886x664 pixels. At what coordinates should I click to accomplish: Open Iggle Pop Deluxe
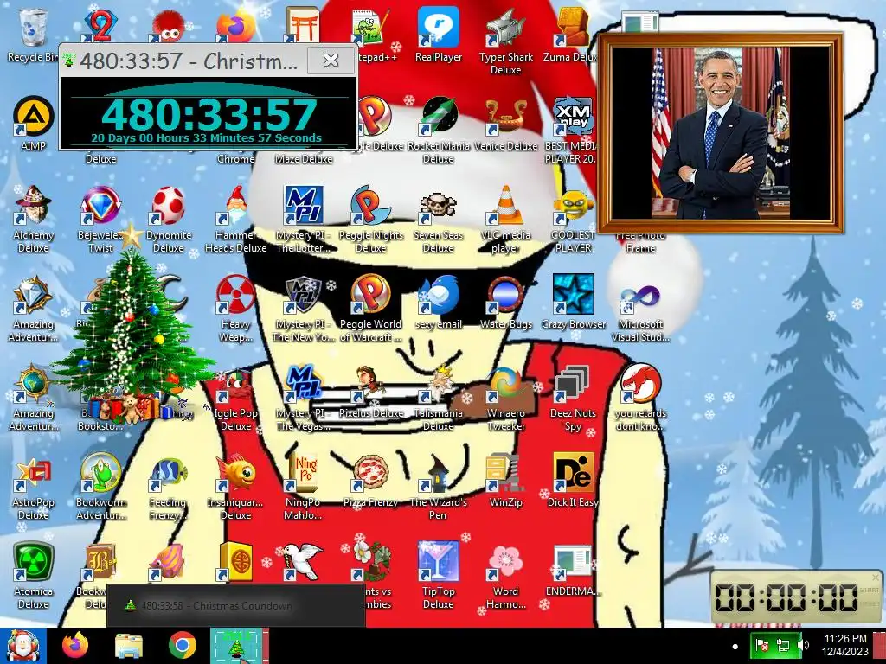(x=235, y=399)
